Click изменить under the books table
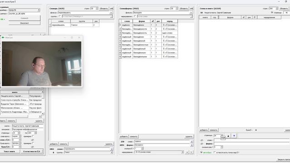 [x=11, y=121]
